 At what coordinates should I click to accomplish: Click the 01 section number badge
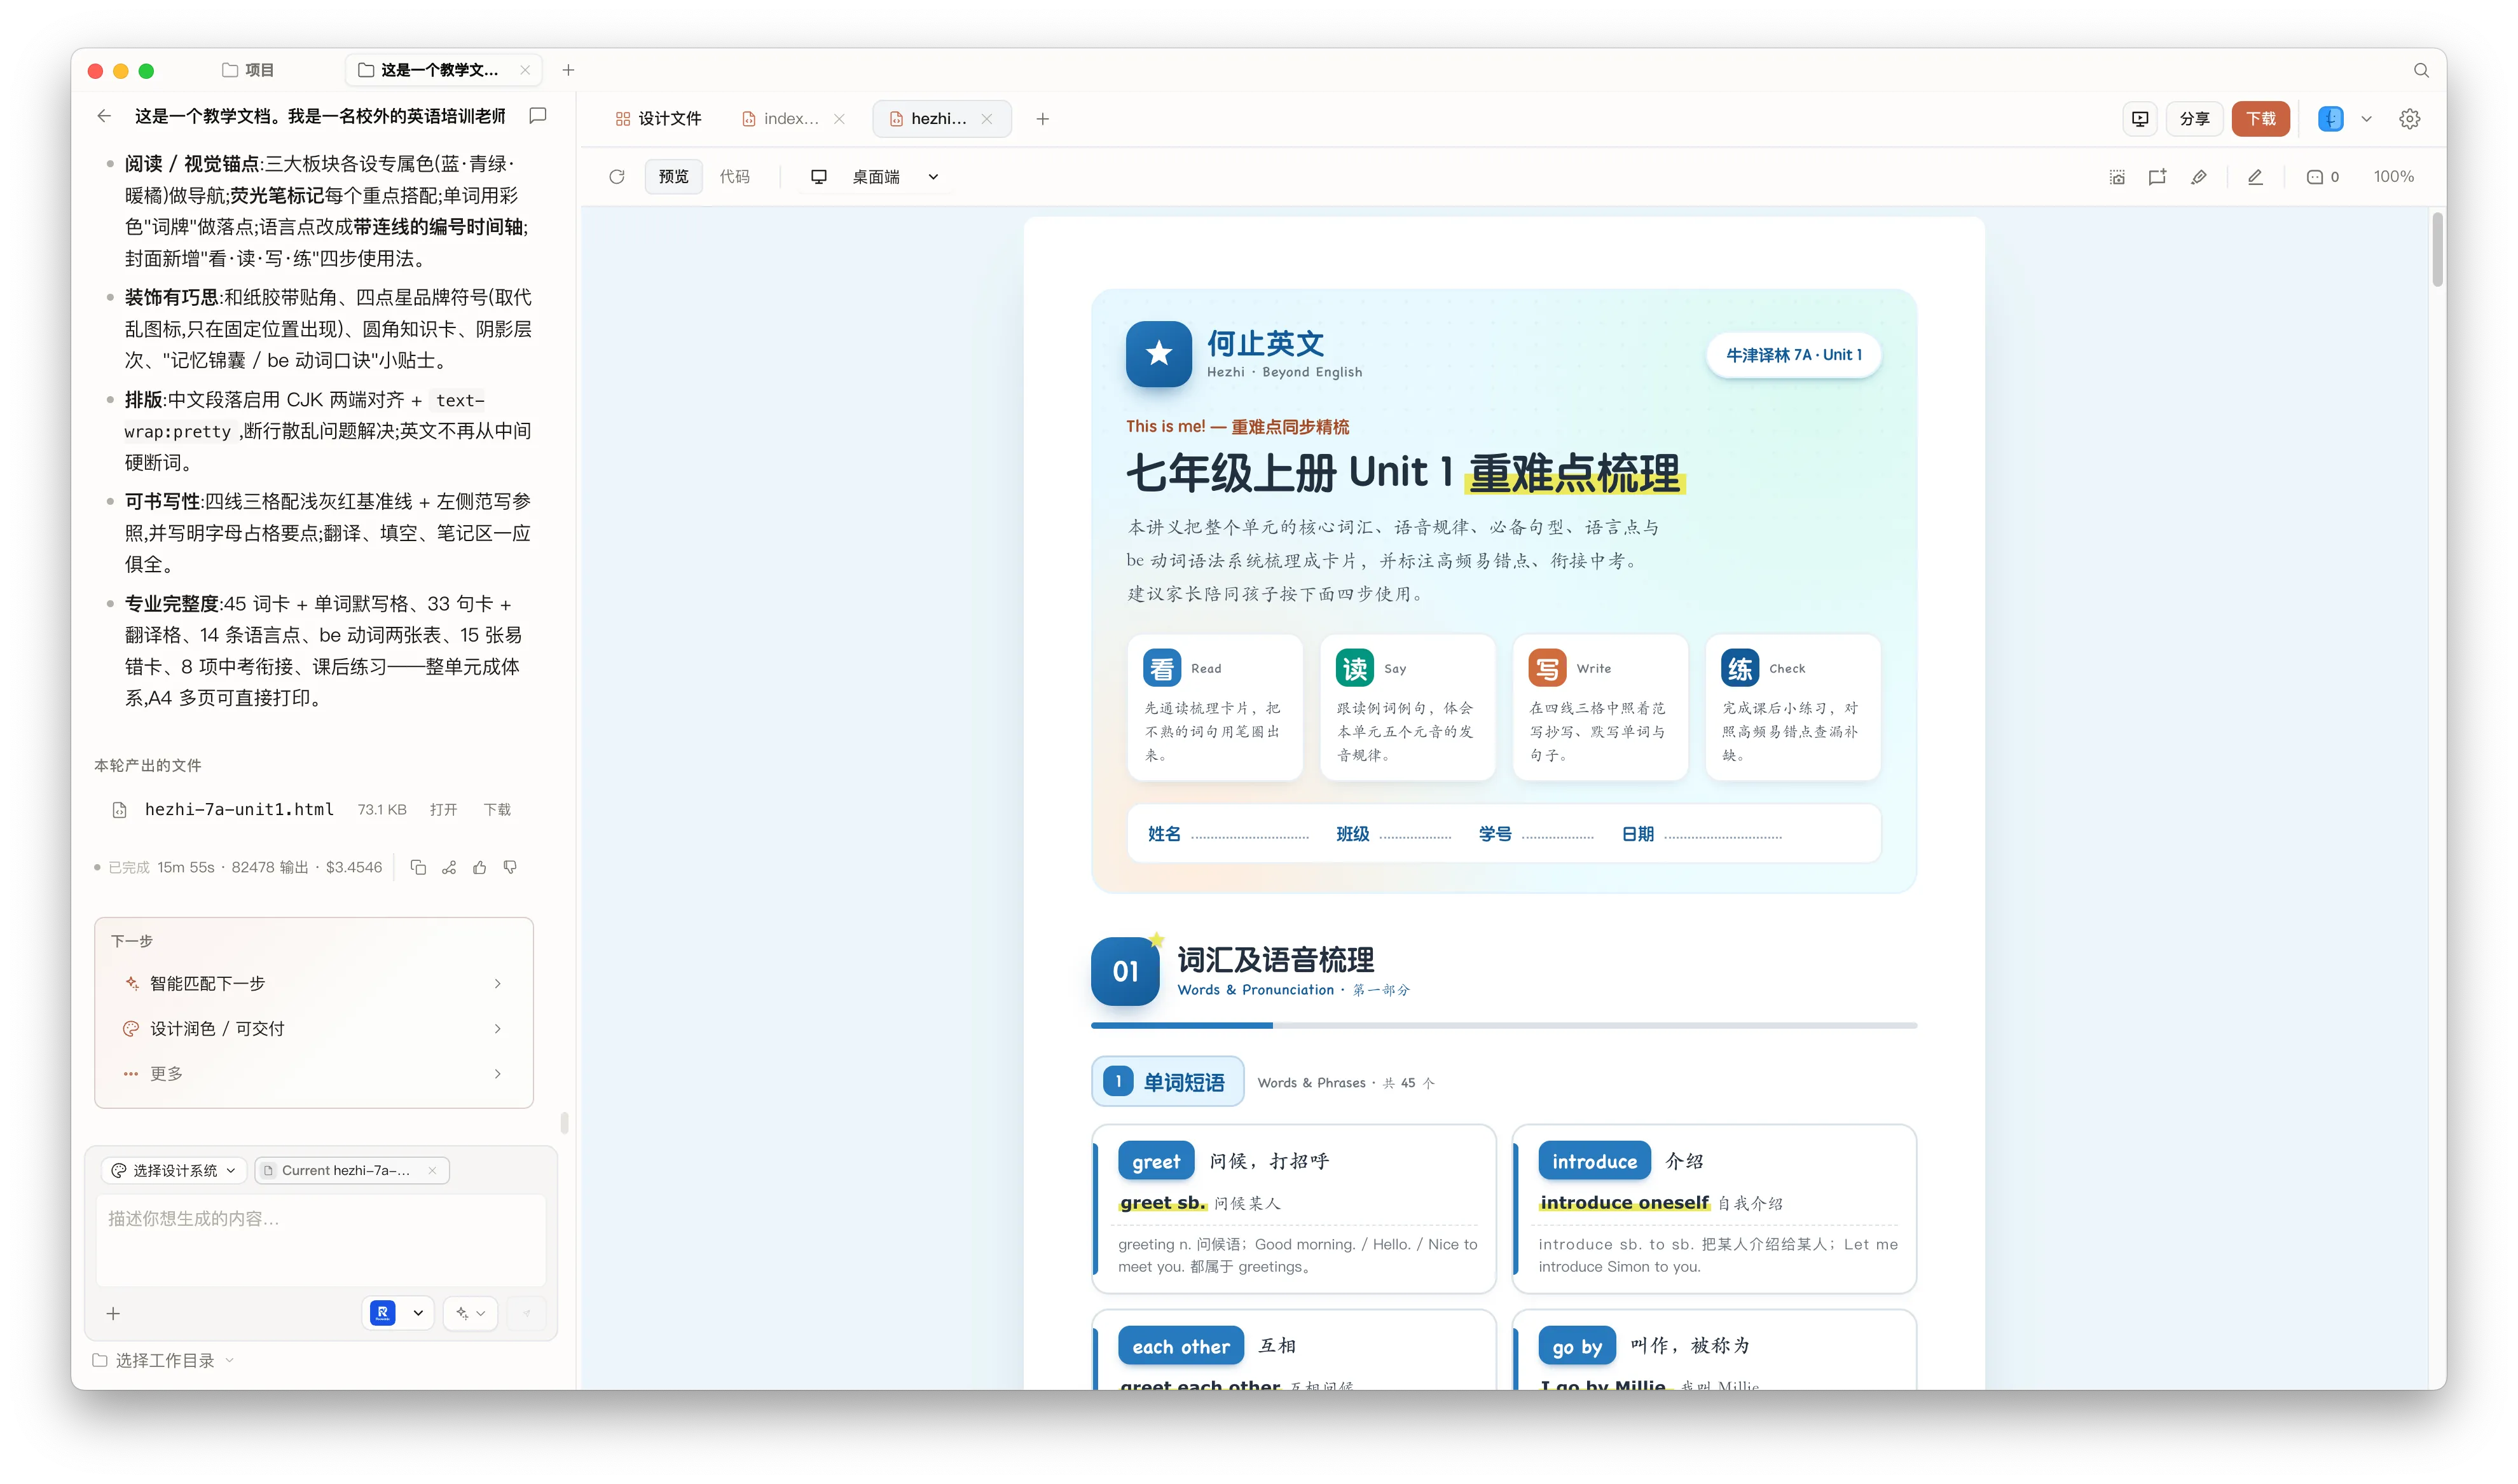point(1125,971)
